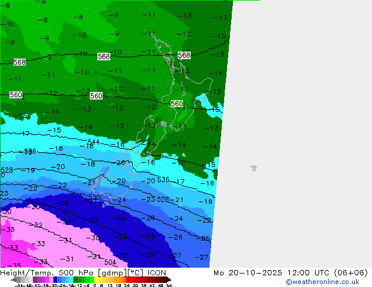This screenshot has height=287, width=372.
Task: Click the 'Height/Temp. 500 hPa' chart title
Action: point(48,273)
